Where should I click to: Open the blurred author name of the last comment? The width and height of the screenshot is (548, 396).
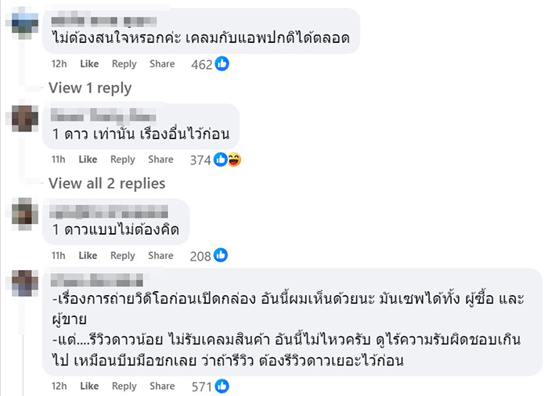(97, 281)
